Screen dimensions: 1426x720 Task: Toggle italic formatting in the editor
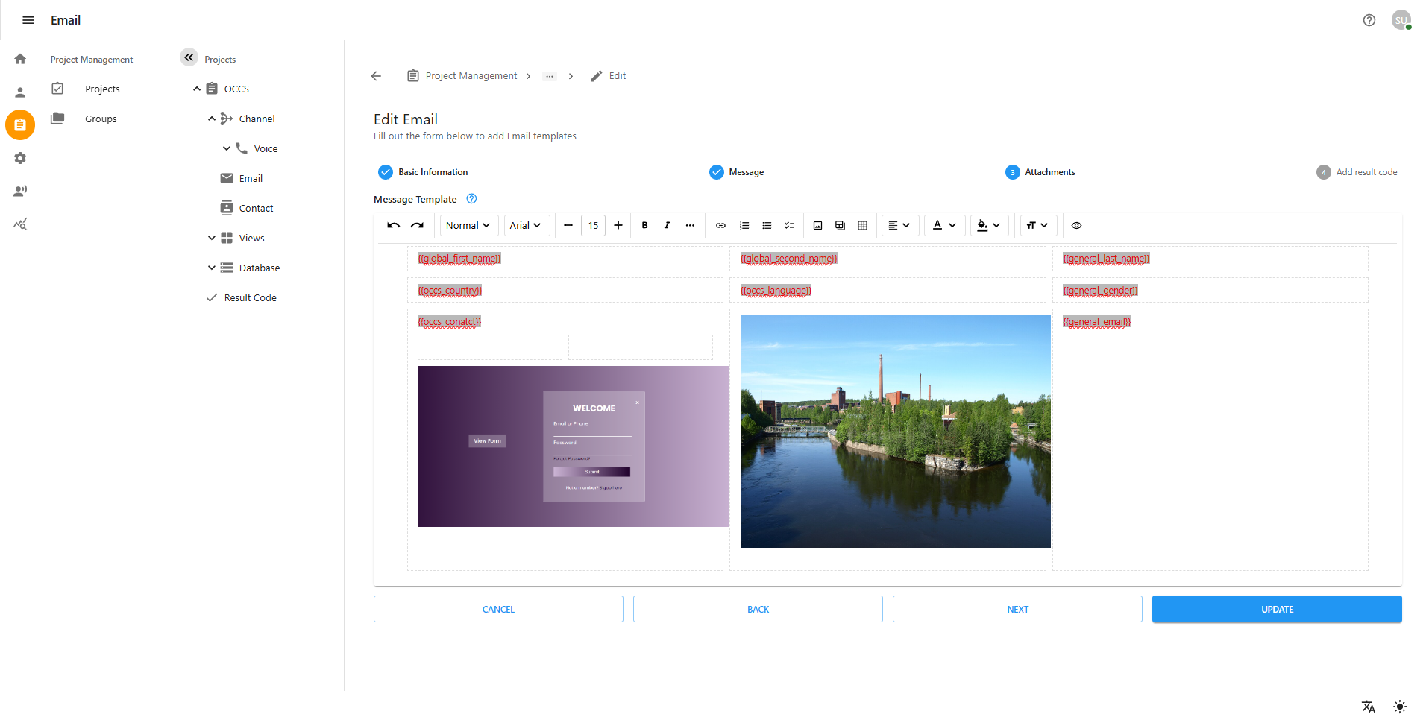point(667,225)
